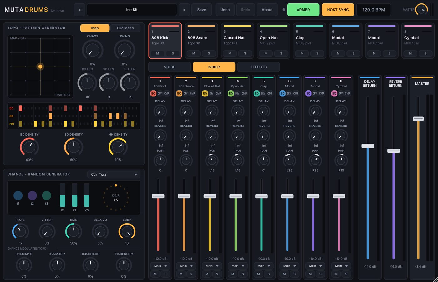Viewport: 438px width, 282px height.
Task: Toggle EQ on the Clap mixer channel
Action: (x=257, y=93)
